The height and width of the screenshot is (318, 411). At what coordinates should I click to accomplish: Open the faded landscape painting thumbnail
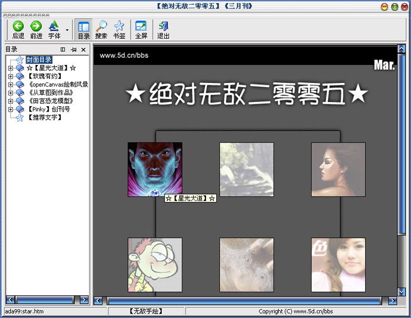[x=247, y=169]
